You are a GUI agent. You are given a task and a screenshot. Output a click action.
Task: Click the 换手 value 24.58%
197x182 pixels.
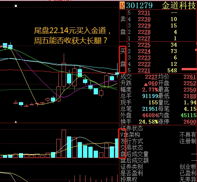click(149, 122)
